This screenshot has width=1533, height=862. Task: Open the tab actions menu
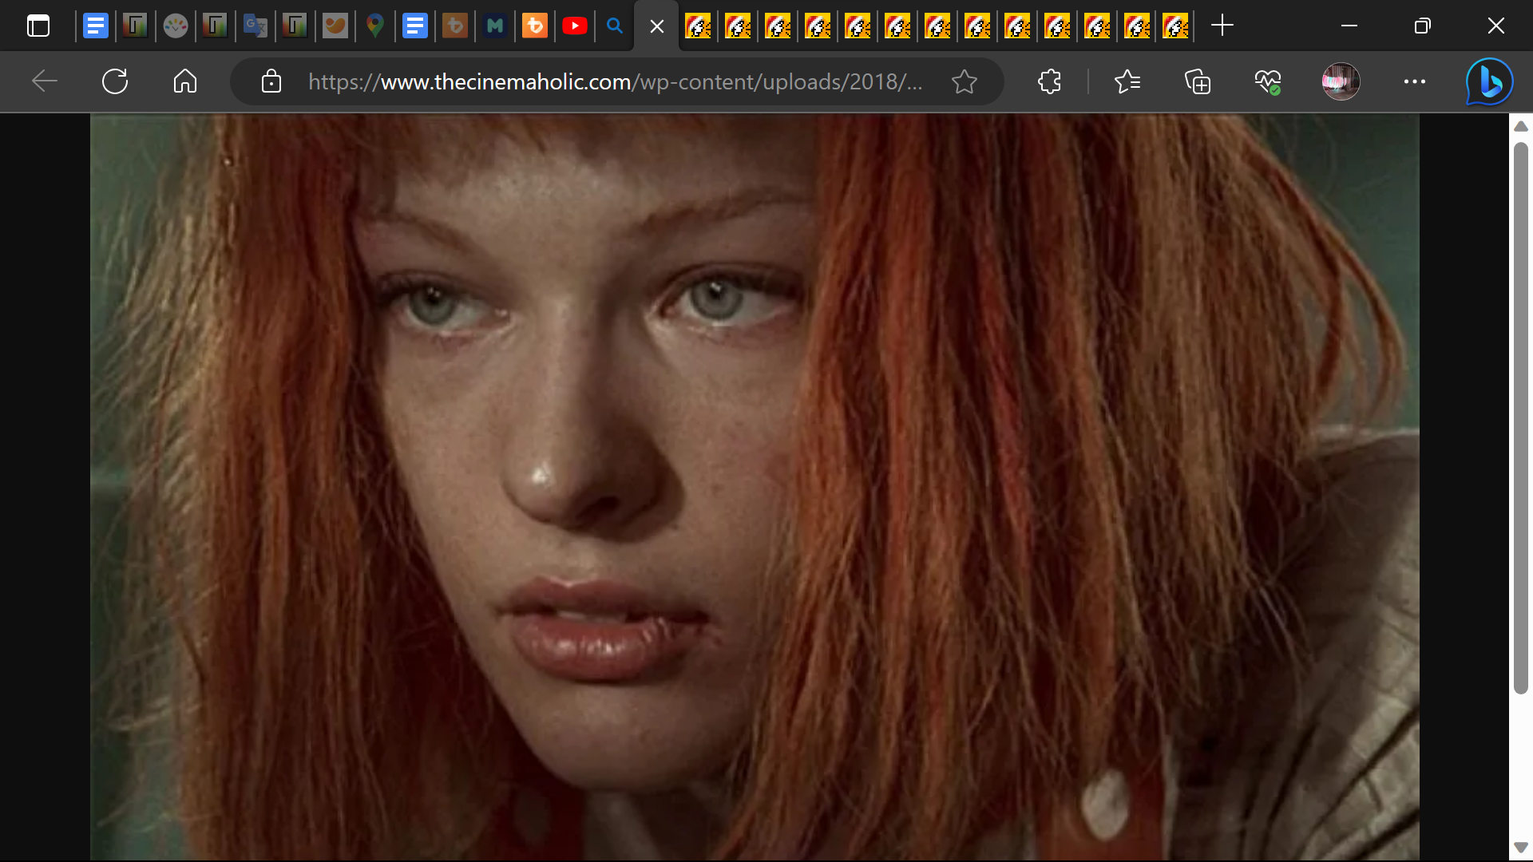tap(38, 26)
